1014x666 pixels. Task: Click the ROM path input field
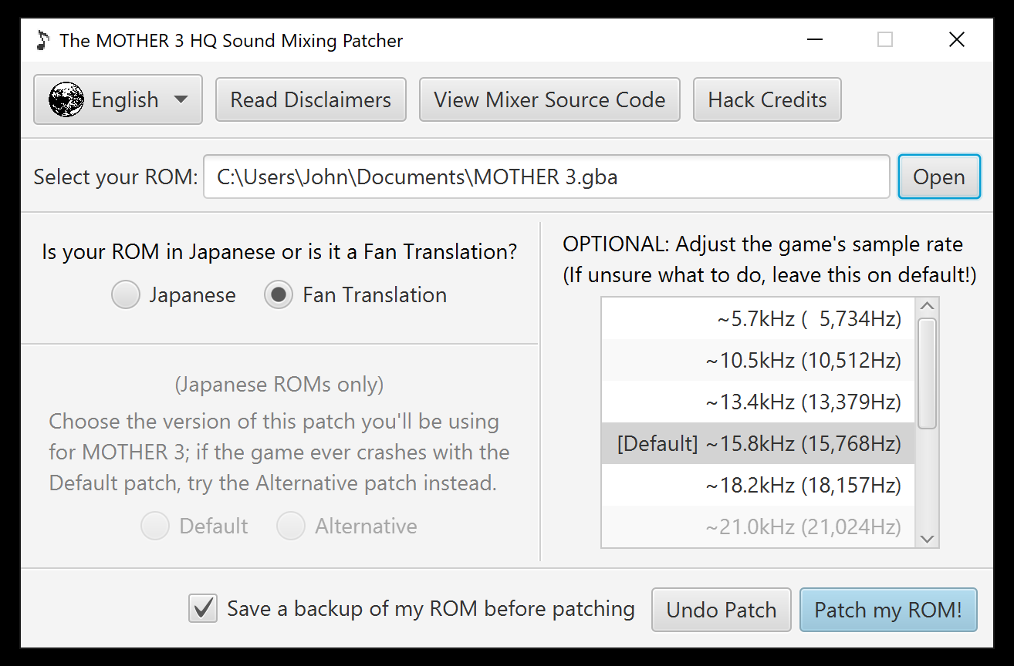(x=546, y=177)
